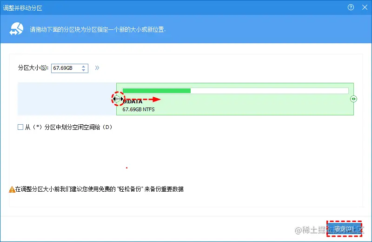Increase partition size with up stepper arrow

pyautogui.click(x=83, y=67)
